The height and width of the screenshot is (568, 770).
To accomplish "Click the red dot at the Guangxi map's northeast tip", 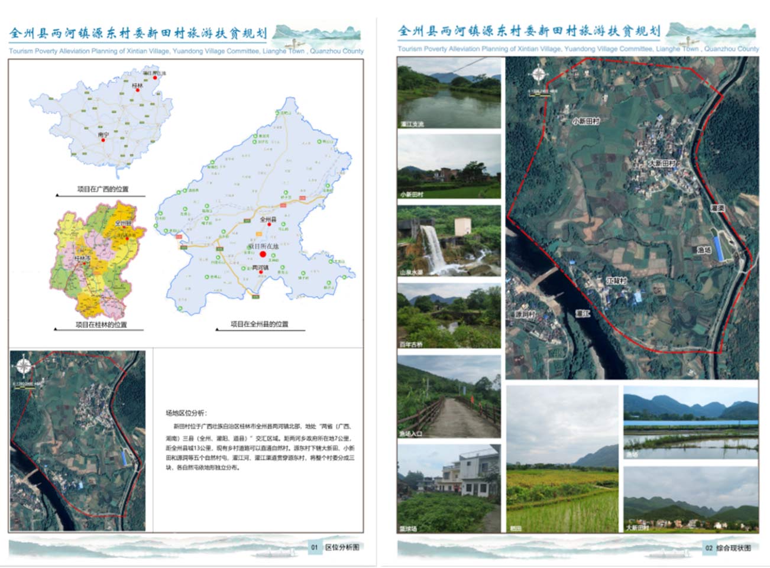I will (x=155, y=77).
